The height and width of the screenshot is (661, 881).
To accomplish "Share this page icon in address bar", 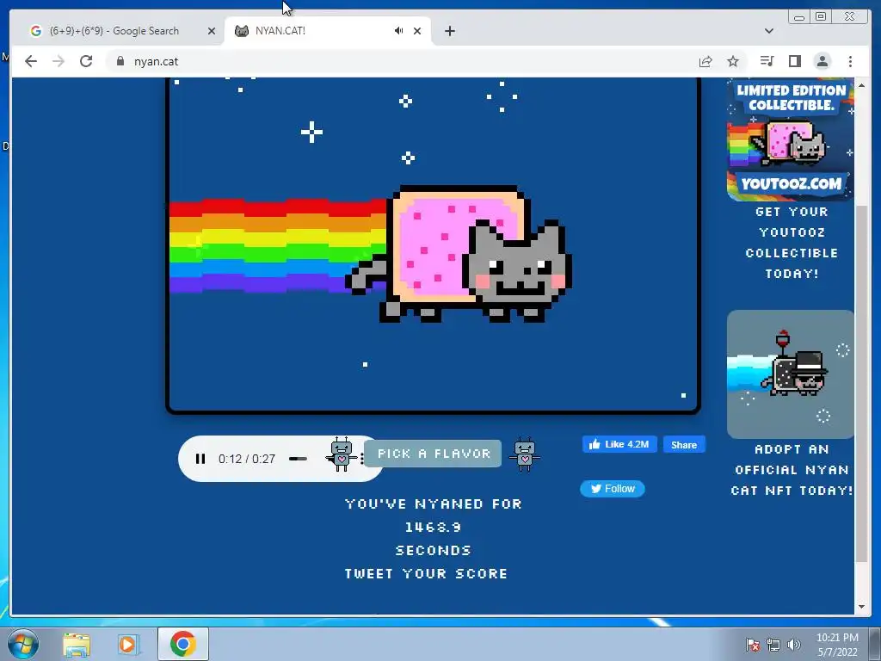I will [x=705, y=61].
